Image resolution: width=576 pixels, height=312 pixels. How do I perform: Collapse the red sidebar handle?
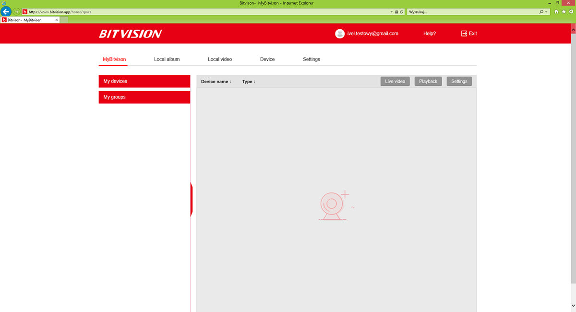[192, 199]
